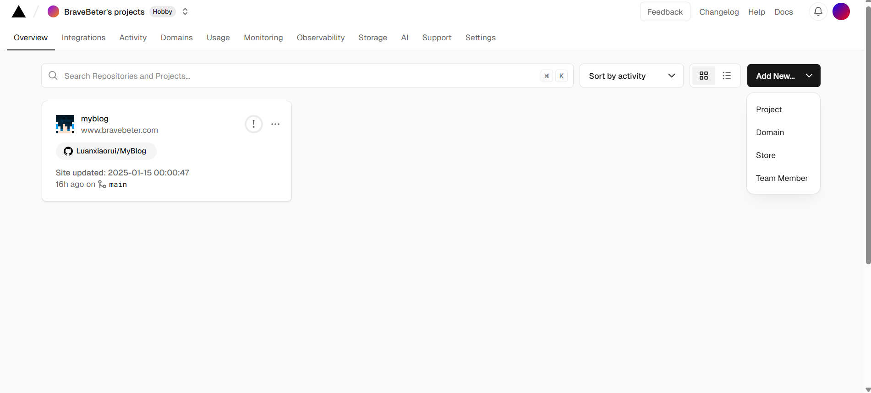Click the K shortcut key badge
This screenshot has height=393, width=871.
(561, 76)
